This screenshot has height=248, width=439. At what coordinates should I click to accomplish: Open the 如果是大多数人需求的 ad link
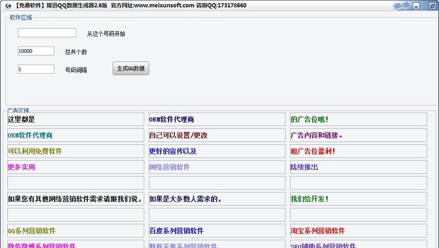point(217,199)
